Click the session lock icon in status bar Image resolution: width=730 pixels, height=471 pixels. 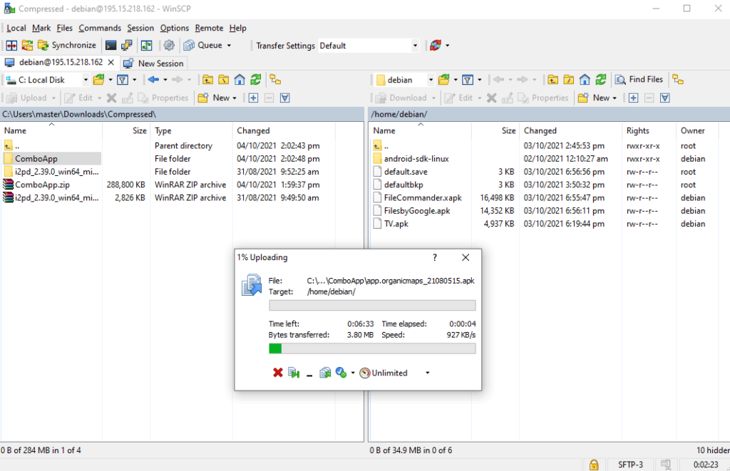tap(594, 465)
